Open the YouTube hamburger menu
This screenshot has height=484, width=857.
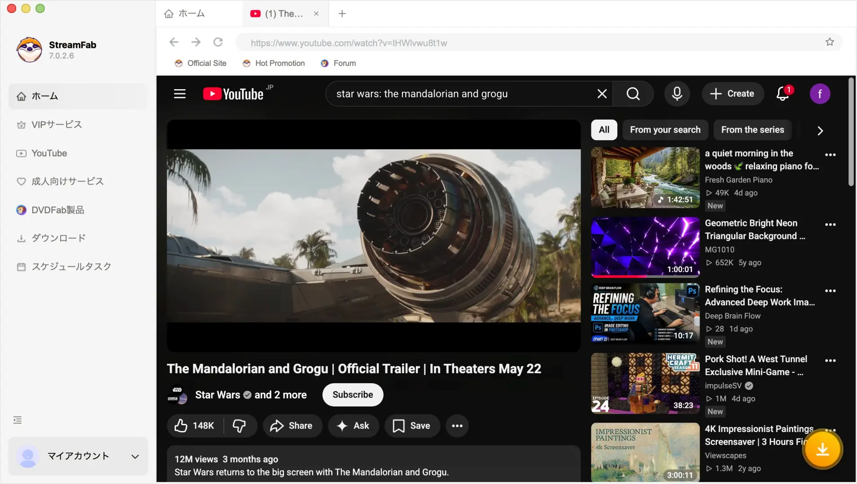click(180, 94)
